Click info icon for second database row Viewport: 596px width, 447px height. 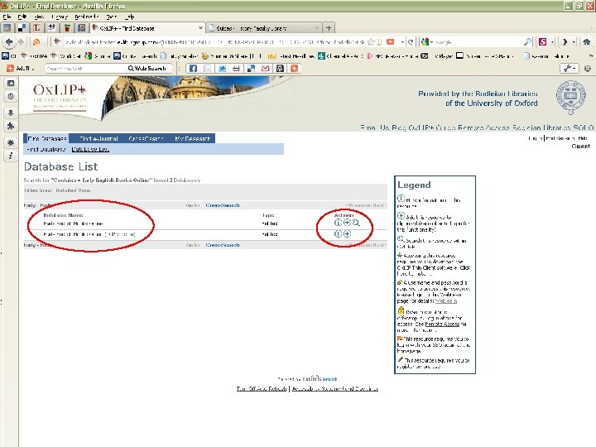pyautogui.click(x=338, y=233)
